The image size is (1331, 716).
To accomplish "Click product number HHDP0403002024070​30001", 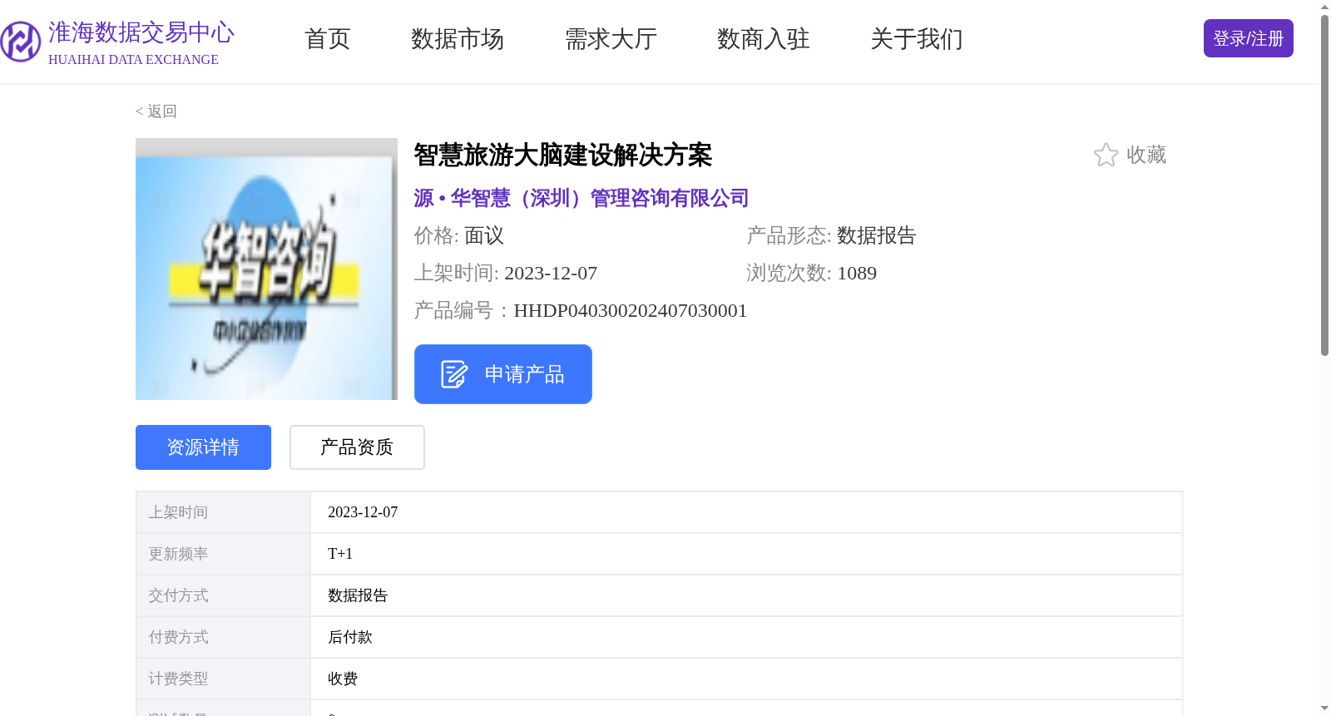I will click(631, 311).
